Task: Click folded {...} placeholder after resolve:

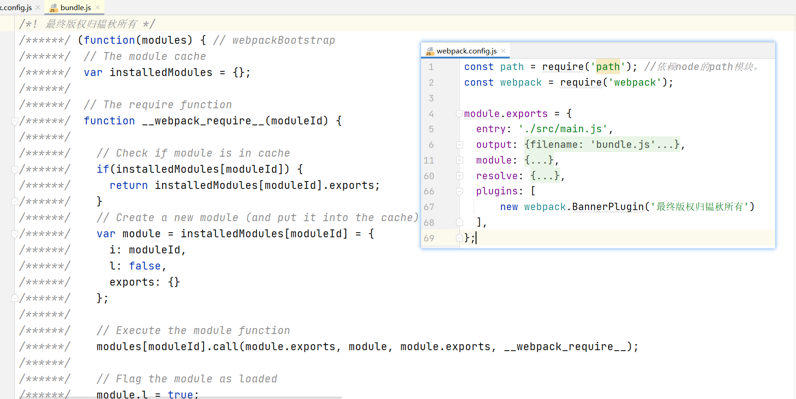Action: [545, 176]
